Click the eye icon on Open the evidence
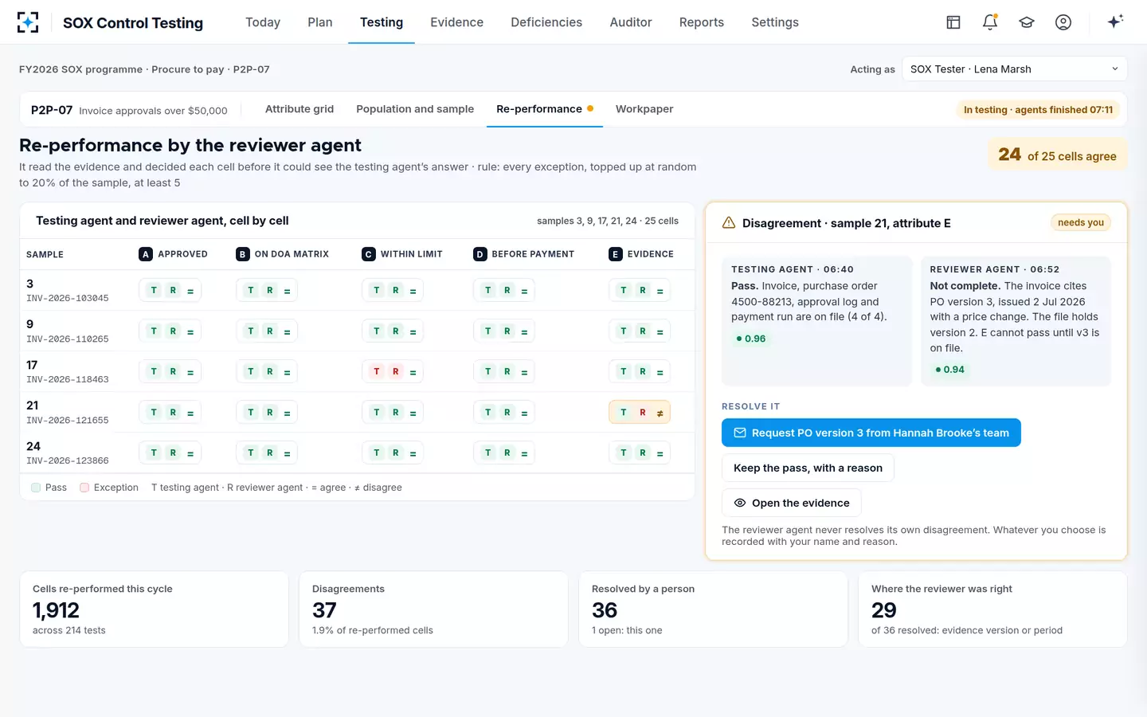The image size is (1147, 717). (740, 503)
